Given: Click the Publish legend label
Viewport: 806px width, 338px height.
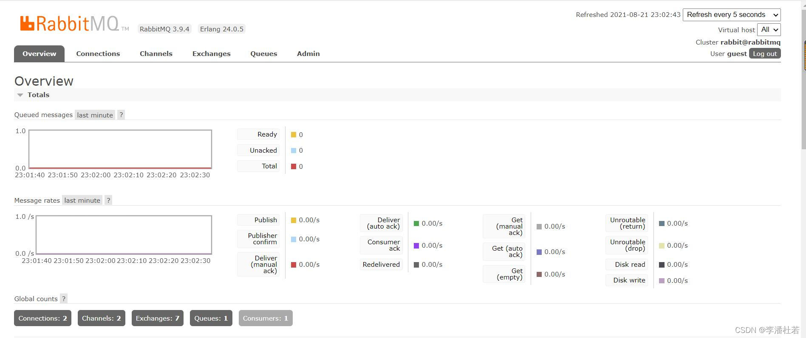Looking at the screenshot, I should [258, 220].
